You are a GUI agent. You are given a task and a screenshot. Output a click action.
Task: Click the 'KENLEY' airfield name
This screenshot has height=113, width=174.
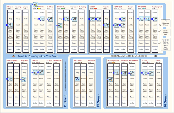point(92,7)
